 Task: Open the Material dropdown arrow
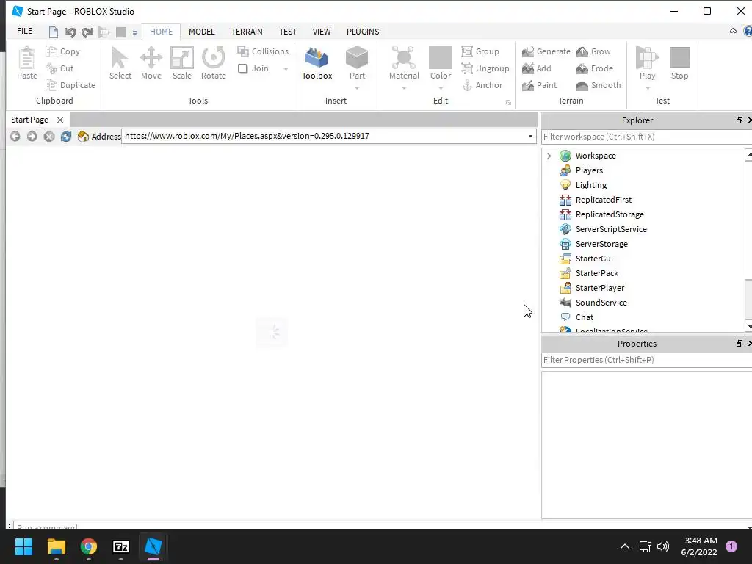tap(404, 88)
